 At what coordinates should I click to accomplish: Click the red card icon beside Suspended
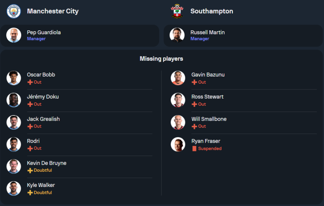pos(194,149)
